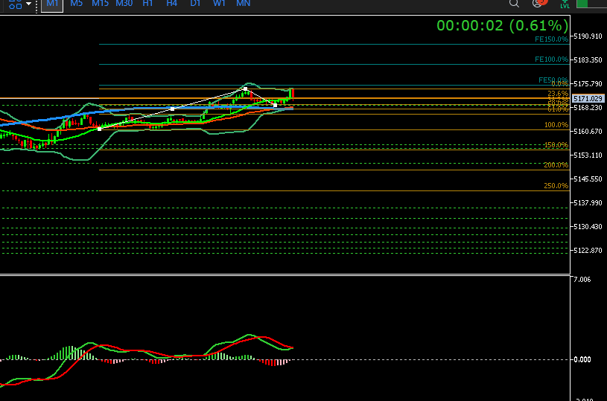Click the FE150.0% expansion level label
This screenshot has height=401, width=607.
tap(551, 39)
